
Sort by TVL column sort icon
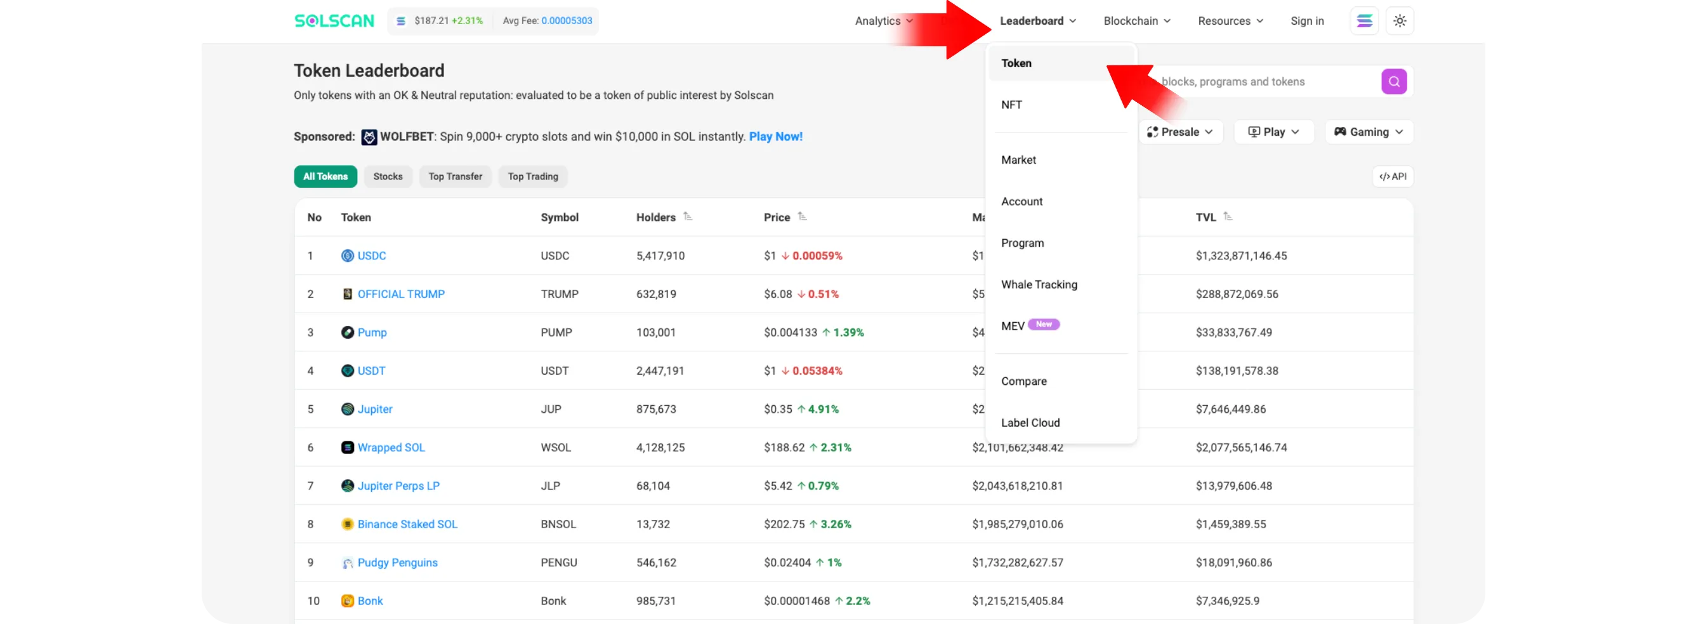1228,217
